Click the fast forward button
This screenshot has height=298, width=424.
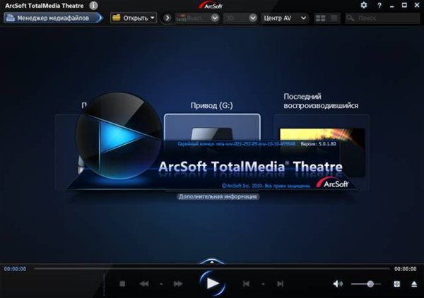pos(178,284)
